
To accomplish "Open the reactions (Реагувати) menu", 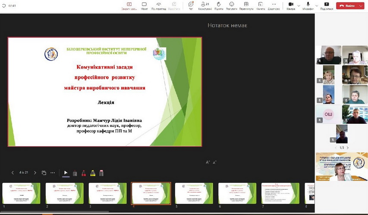I will point(231,5).
